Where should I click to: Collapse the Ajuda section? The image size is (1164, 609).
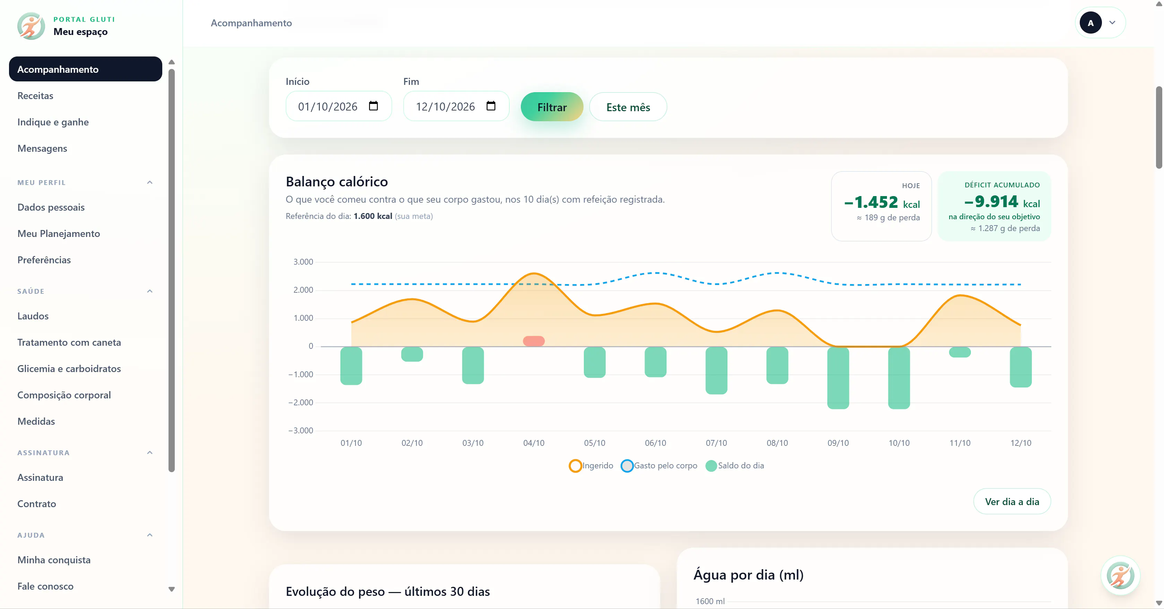click(150, 535)
